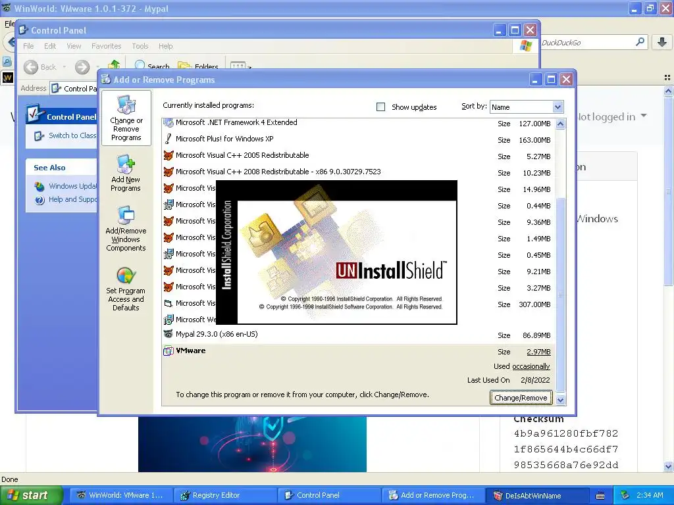
Task: Click the Search toolbar button in Control Panel
Action: coord(152,65)
